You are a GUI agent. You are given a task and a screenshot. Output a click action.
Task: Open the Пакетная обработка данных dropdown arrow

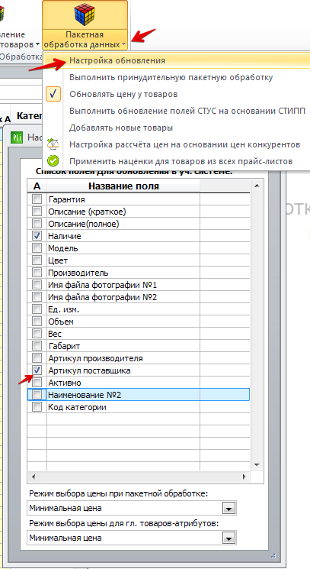(123, 45)
